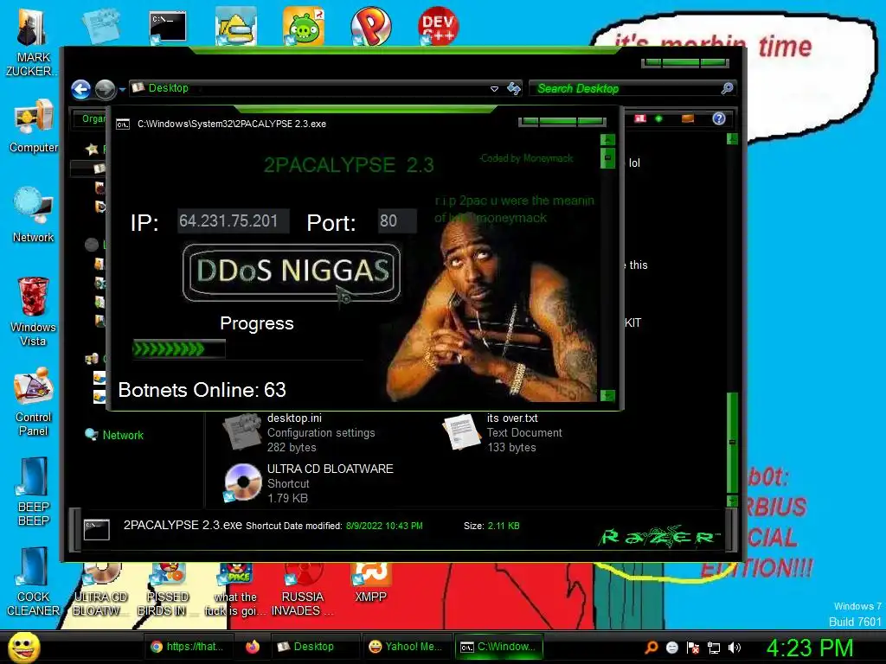The image size is (886, 664).
Task: Open the Dev-C++ desktop icon
Action: coord(438,26)
